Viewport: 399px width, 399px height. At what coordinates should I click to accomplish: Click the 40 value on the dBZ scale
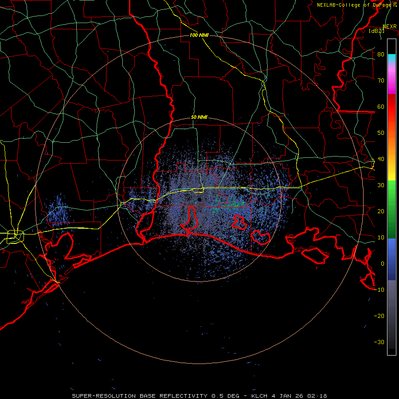381,159
